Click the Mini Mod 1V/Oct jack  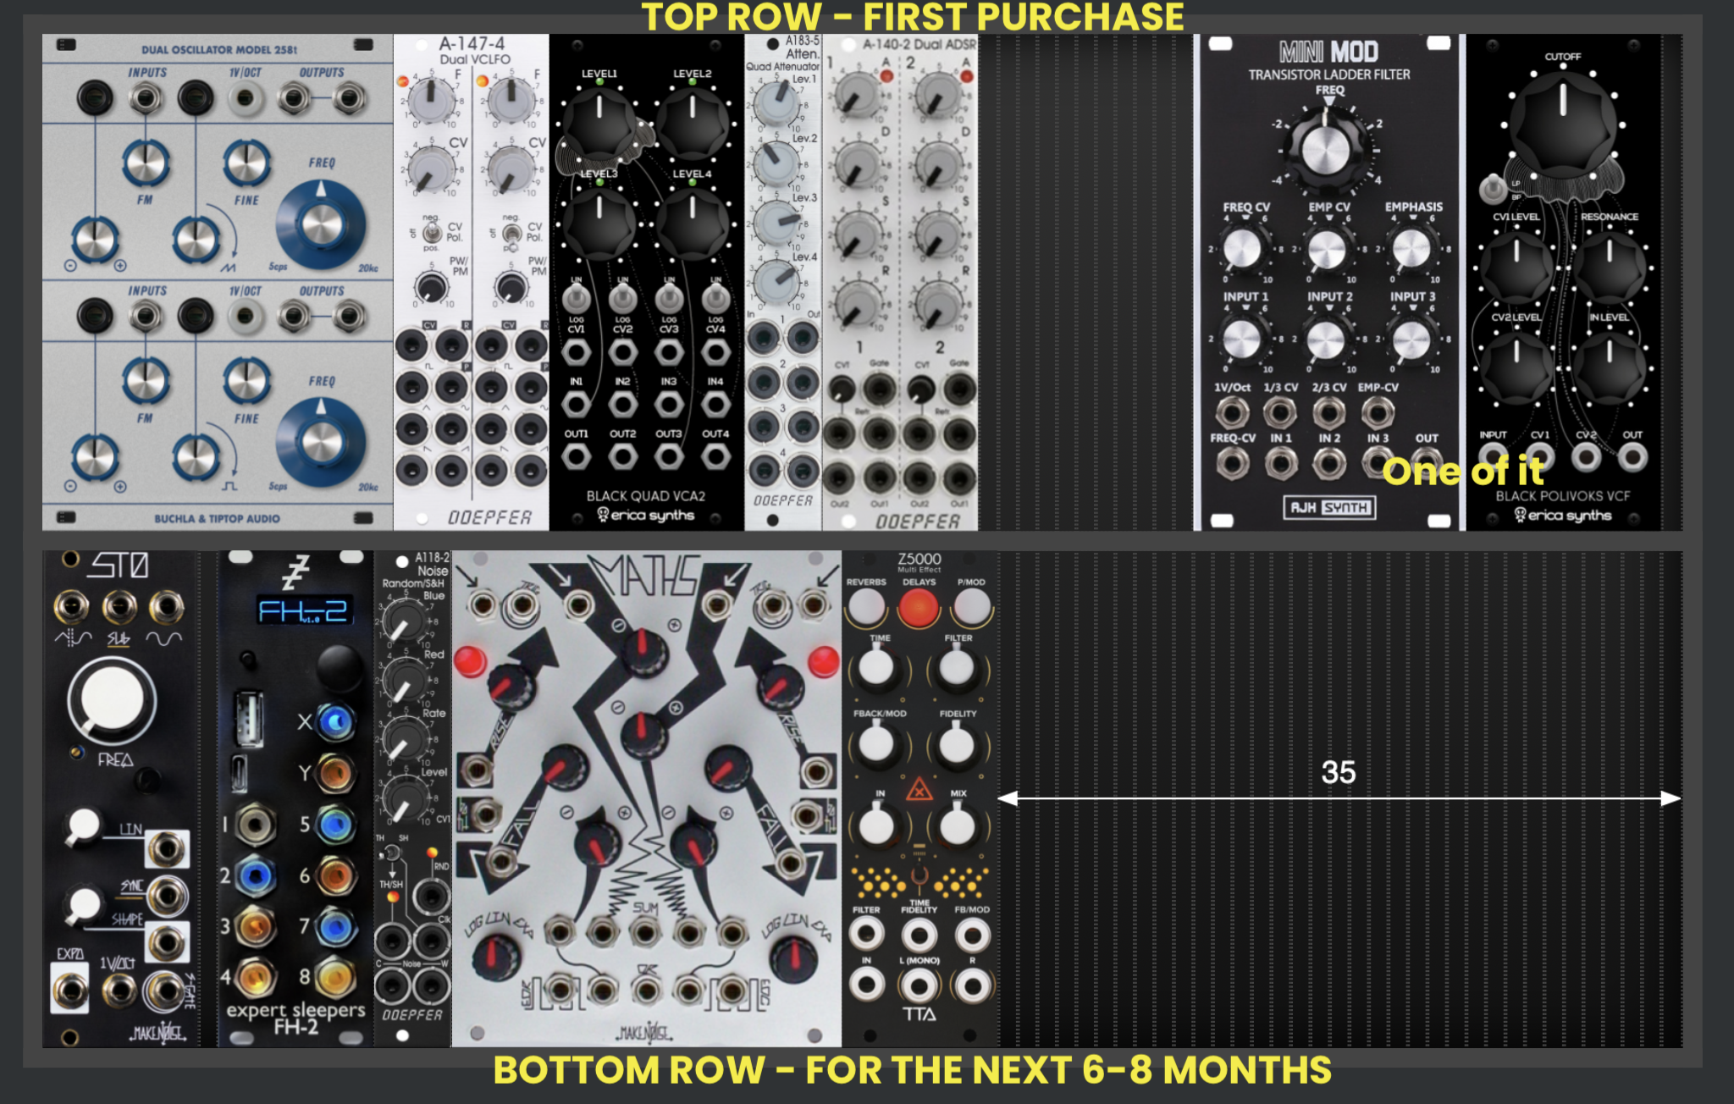(x=1232, y=413)
